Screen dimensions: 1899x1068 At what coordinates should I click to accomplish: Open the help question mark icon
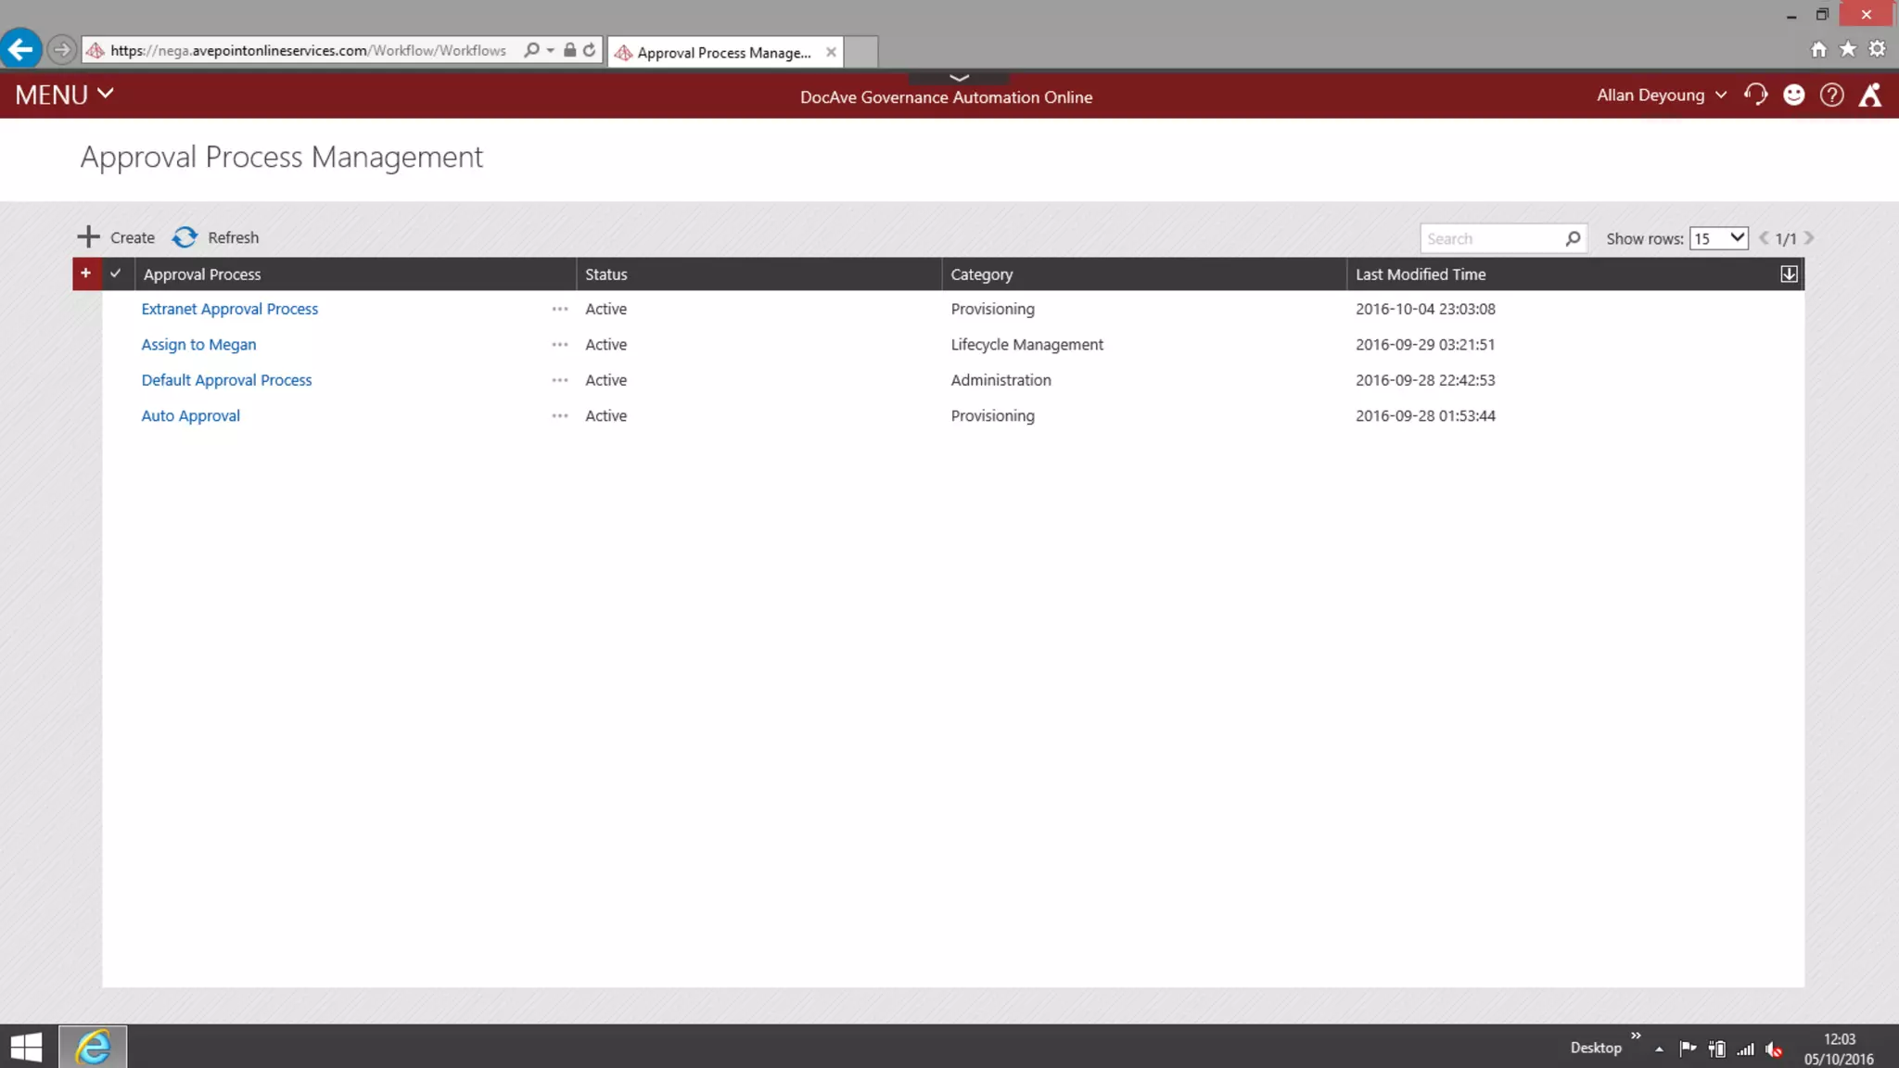[x=1831, y=95]
